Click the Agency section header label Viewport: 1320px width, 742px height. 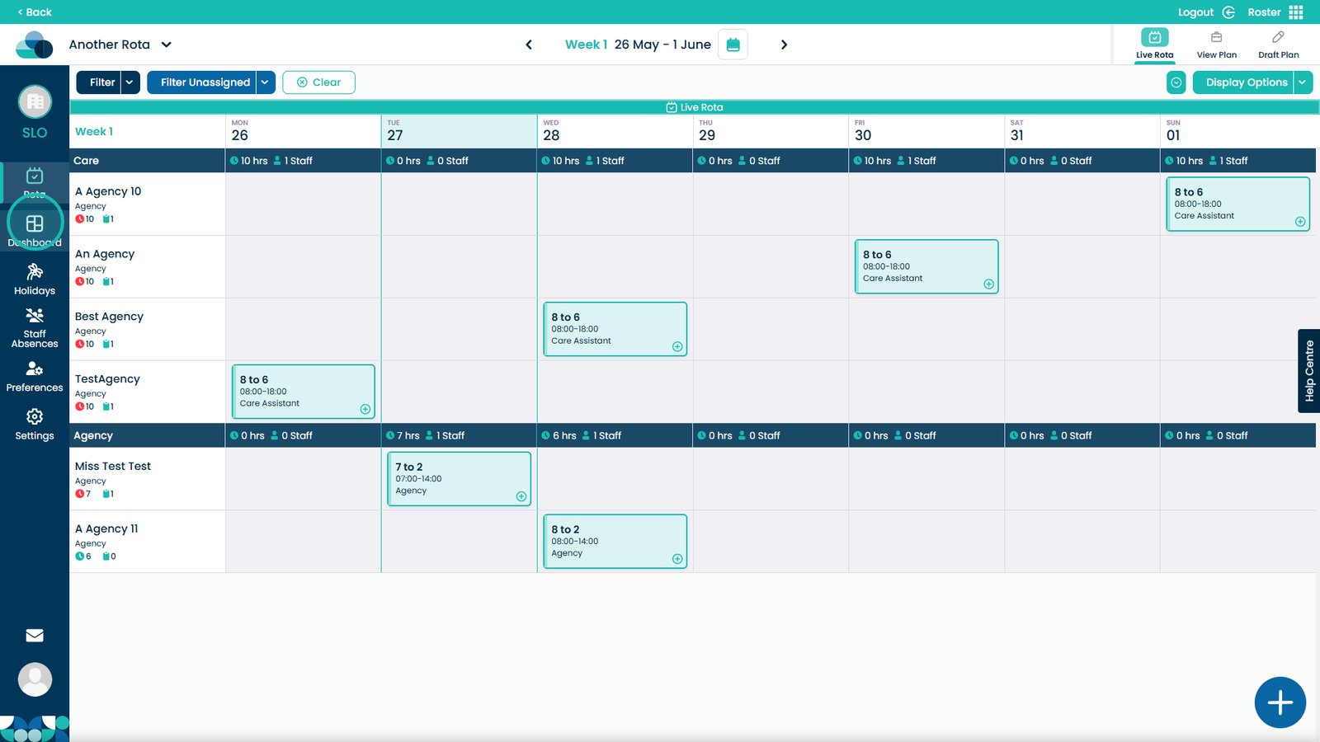(93, 435)
